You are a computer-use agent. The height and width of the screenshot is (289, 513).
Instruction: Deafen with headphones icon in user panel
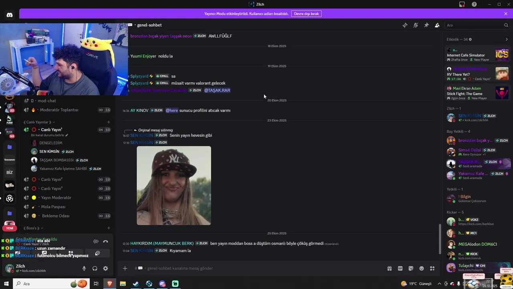(x=95, y=269)
